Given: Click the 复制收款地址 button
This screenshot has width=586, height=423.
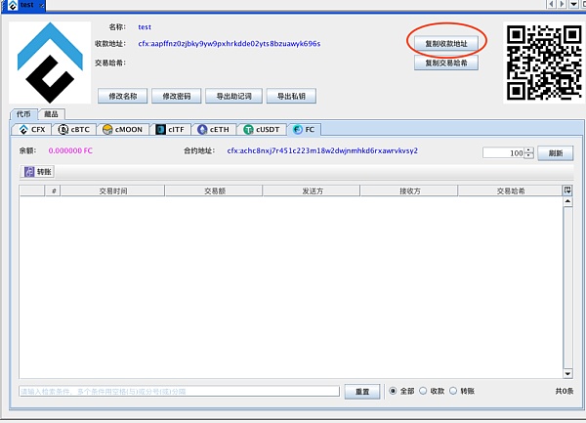Looking at the screenshot, I should coord(445,44).
